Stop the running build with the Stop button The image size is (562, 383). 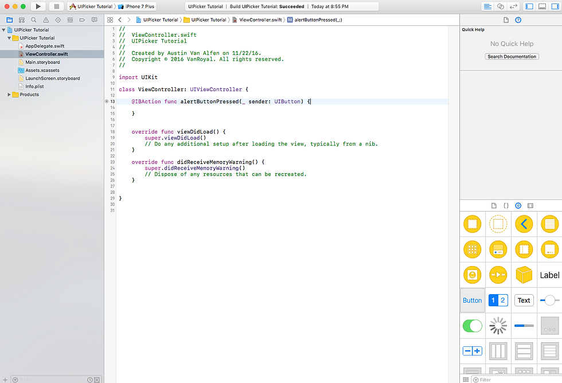click(56, 6)
